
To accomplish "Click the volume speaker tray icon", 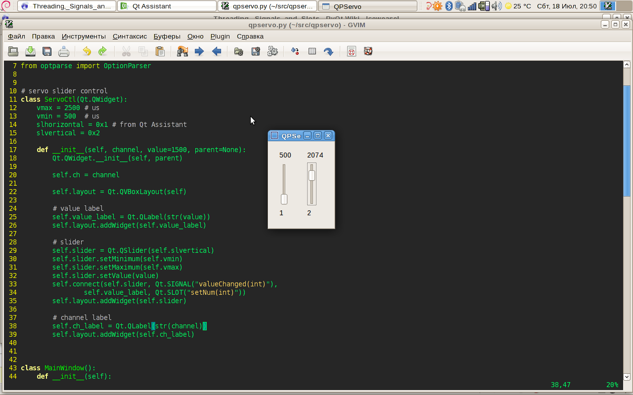I will point(497,6).
